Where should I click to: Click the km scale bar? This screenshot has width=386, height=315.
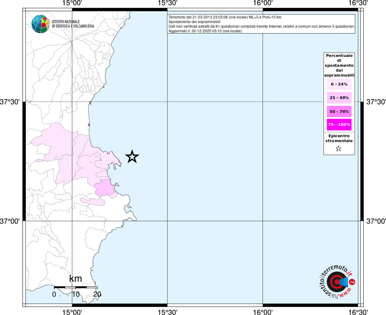pyautogui.click(x=75, y=287)
